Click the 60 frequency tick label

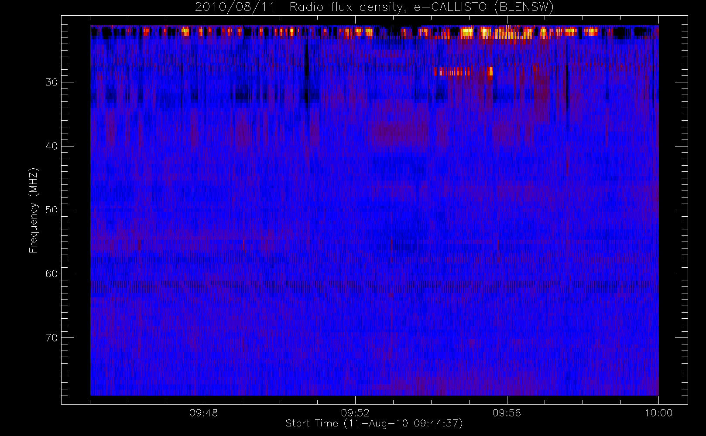pyautogui.click(x=51, y=274)
